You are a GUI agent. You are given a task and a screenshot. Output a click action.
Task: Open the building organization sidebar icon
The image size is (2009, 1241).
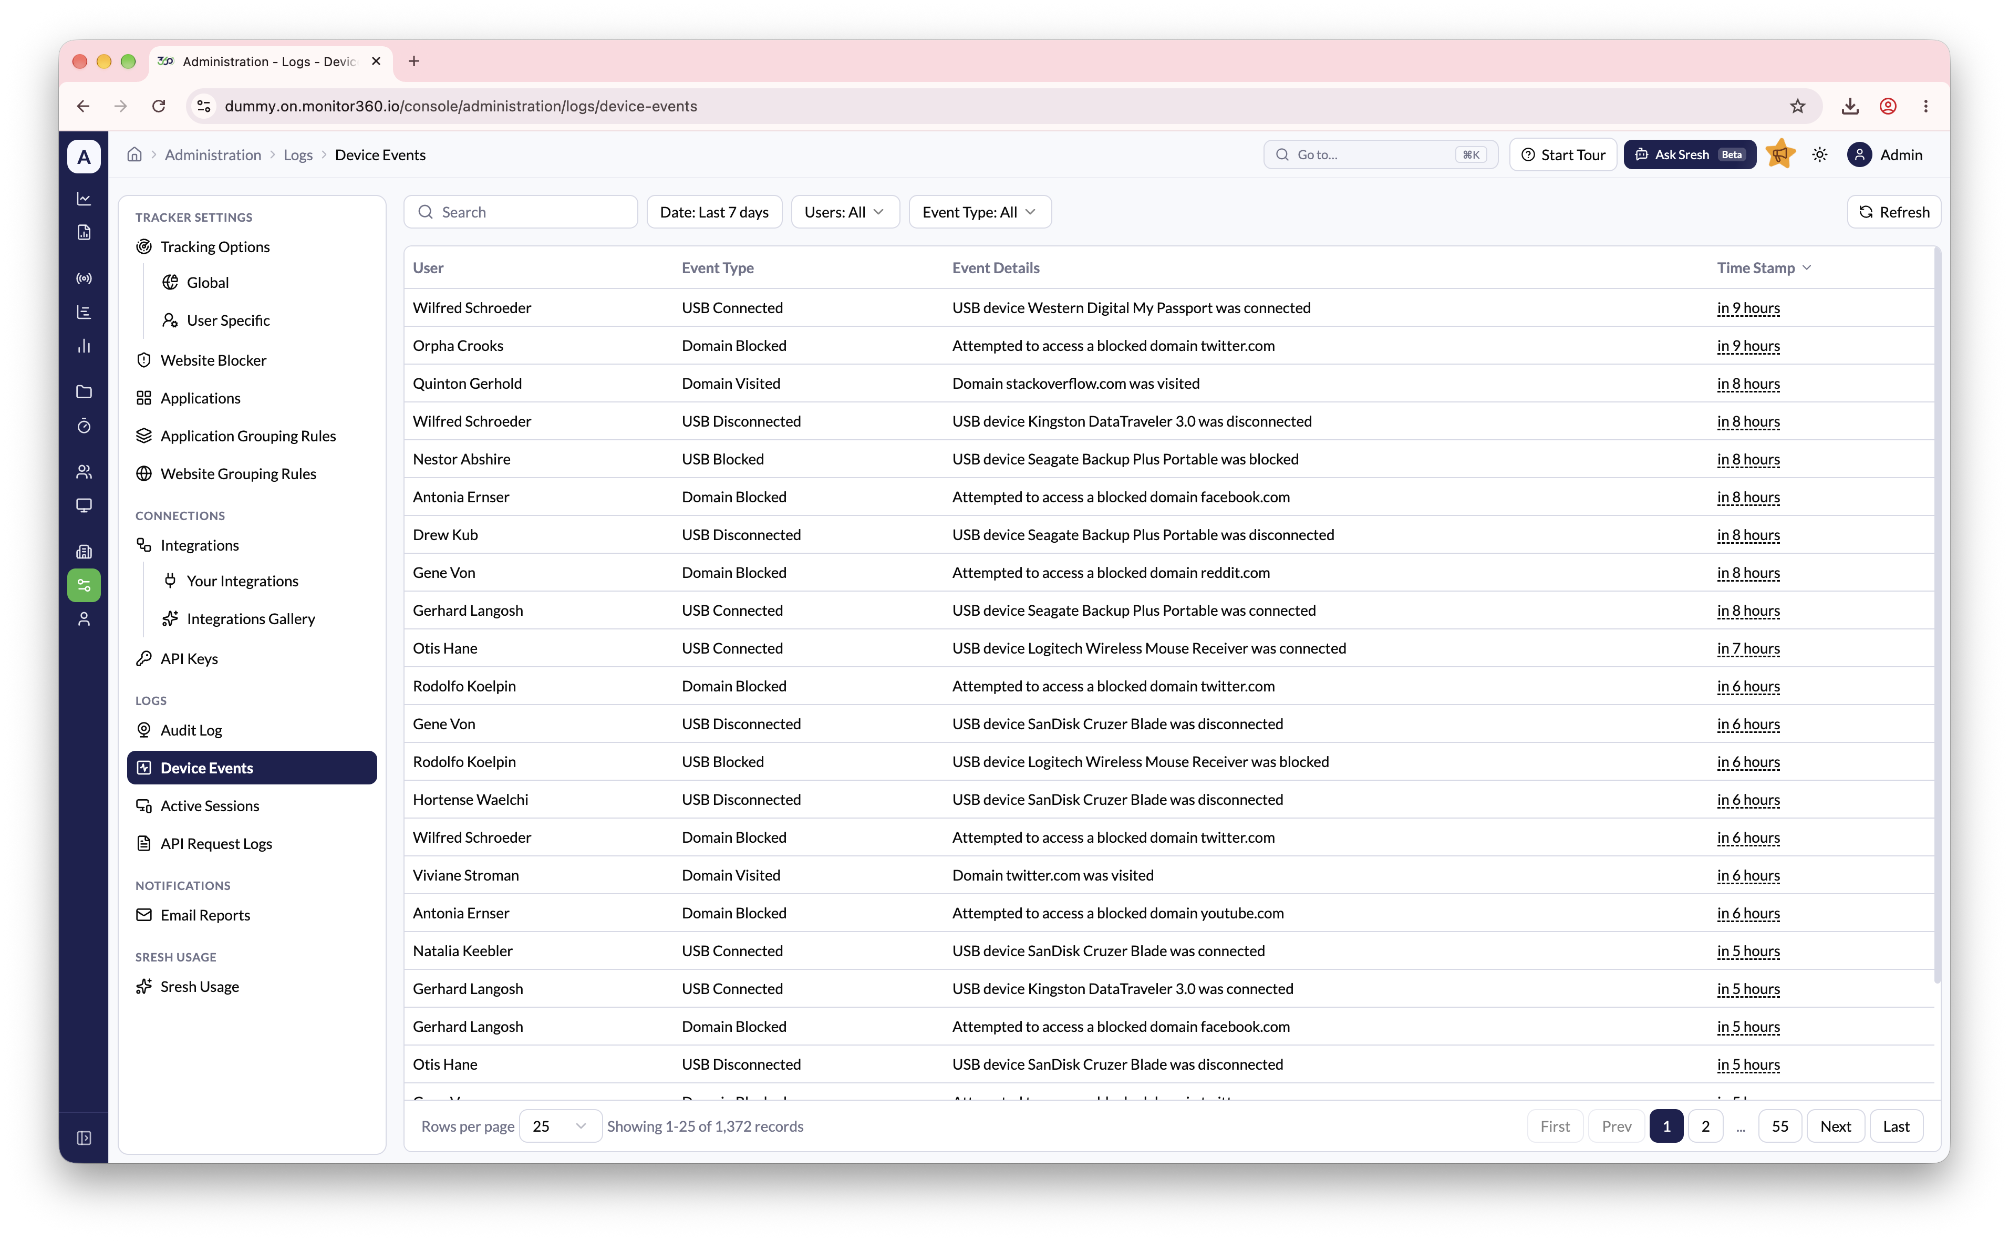tap(84, 552)
